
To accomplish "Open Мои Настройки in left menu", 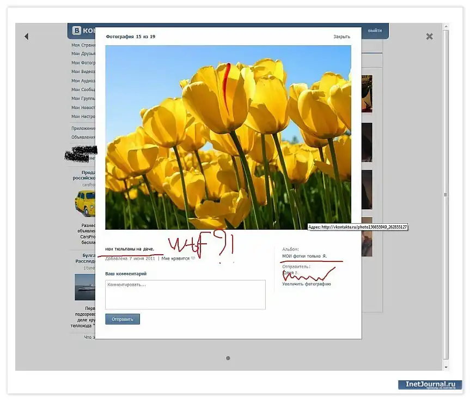I will click(x=83, y=117).
